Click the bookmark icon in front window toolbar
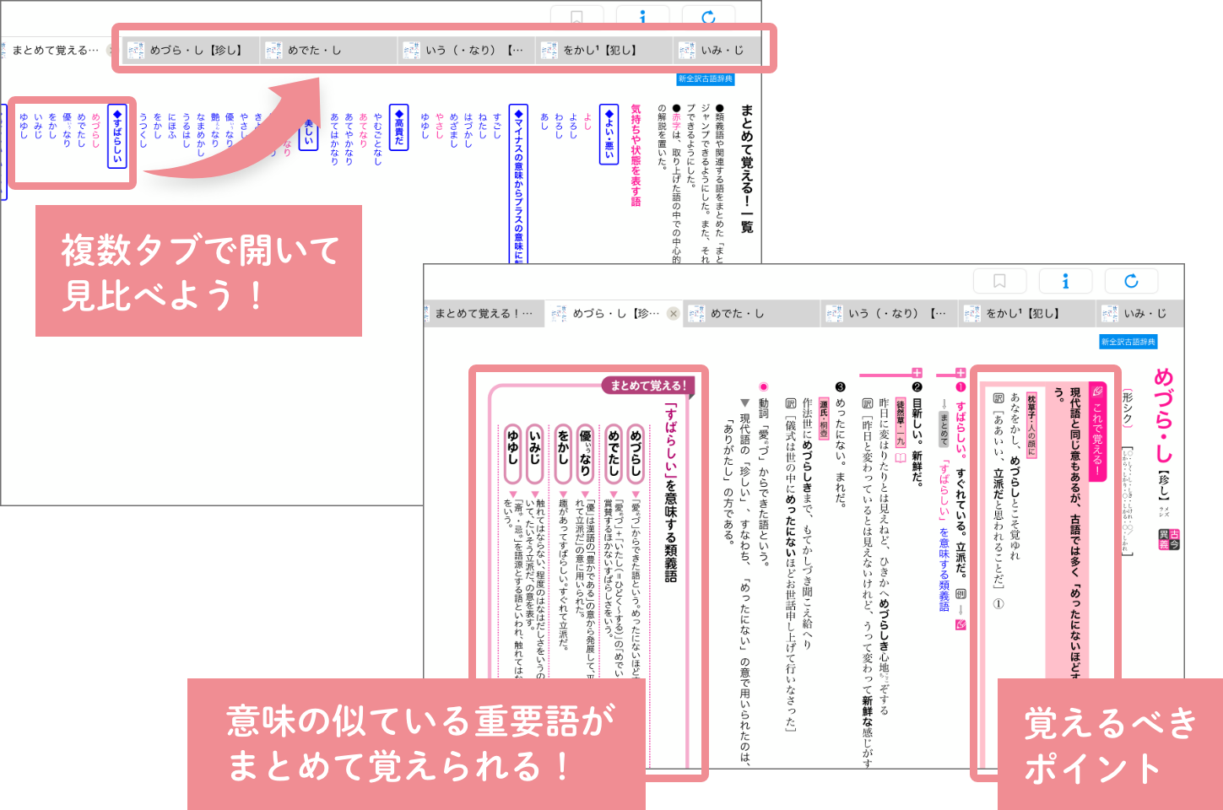This screenshot has width=1223, height=810. pos(999,281)
